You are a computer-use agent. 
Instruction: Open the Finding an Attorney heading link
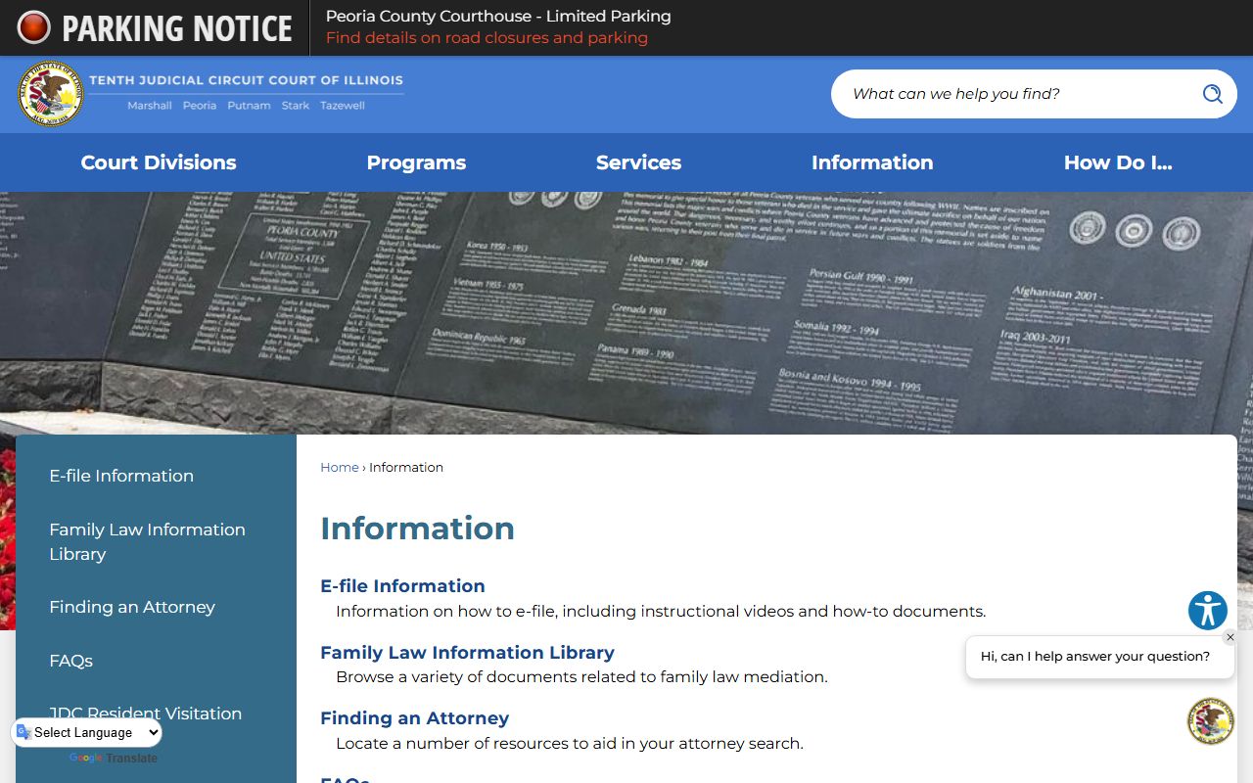click(x=414, y=718)
